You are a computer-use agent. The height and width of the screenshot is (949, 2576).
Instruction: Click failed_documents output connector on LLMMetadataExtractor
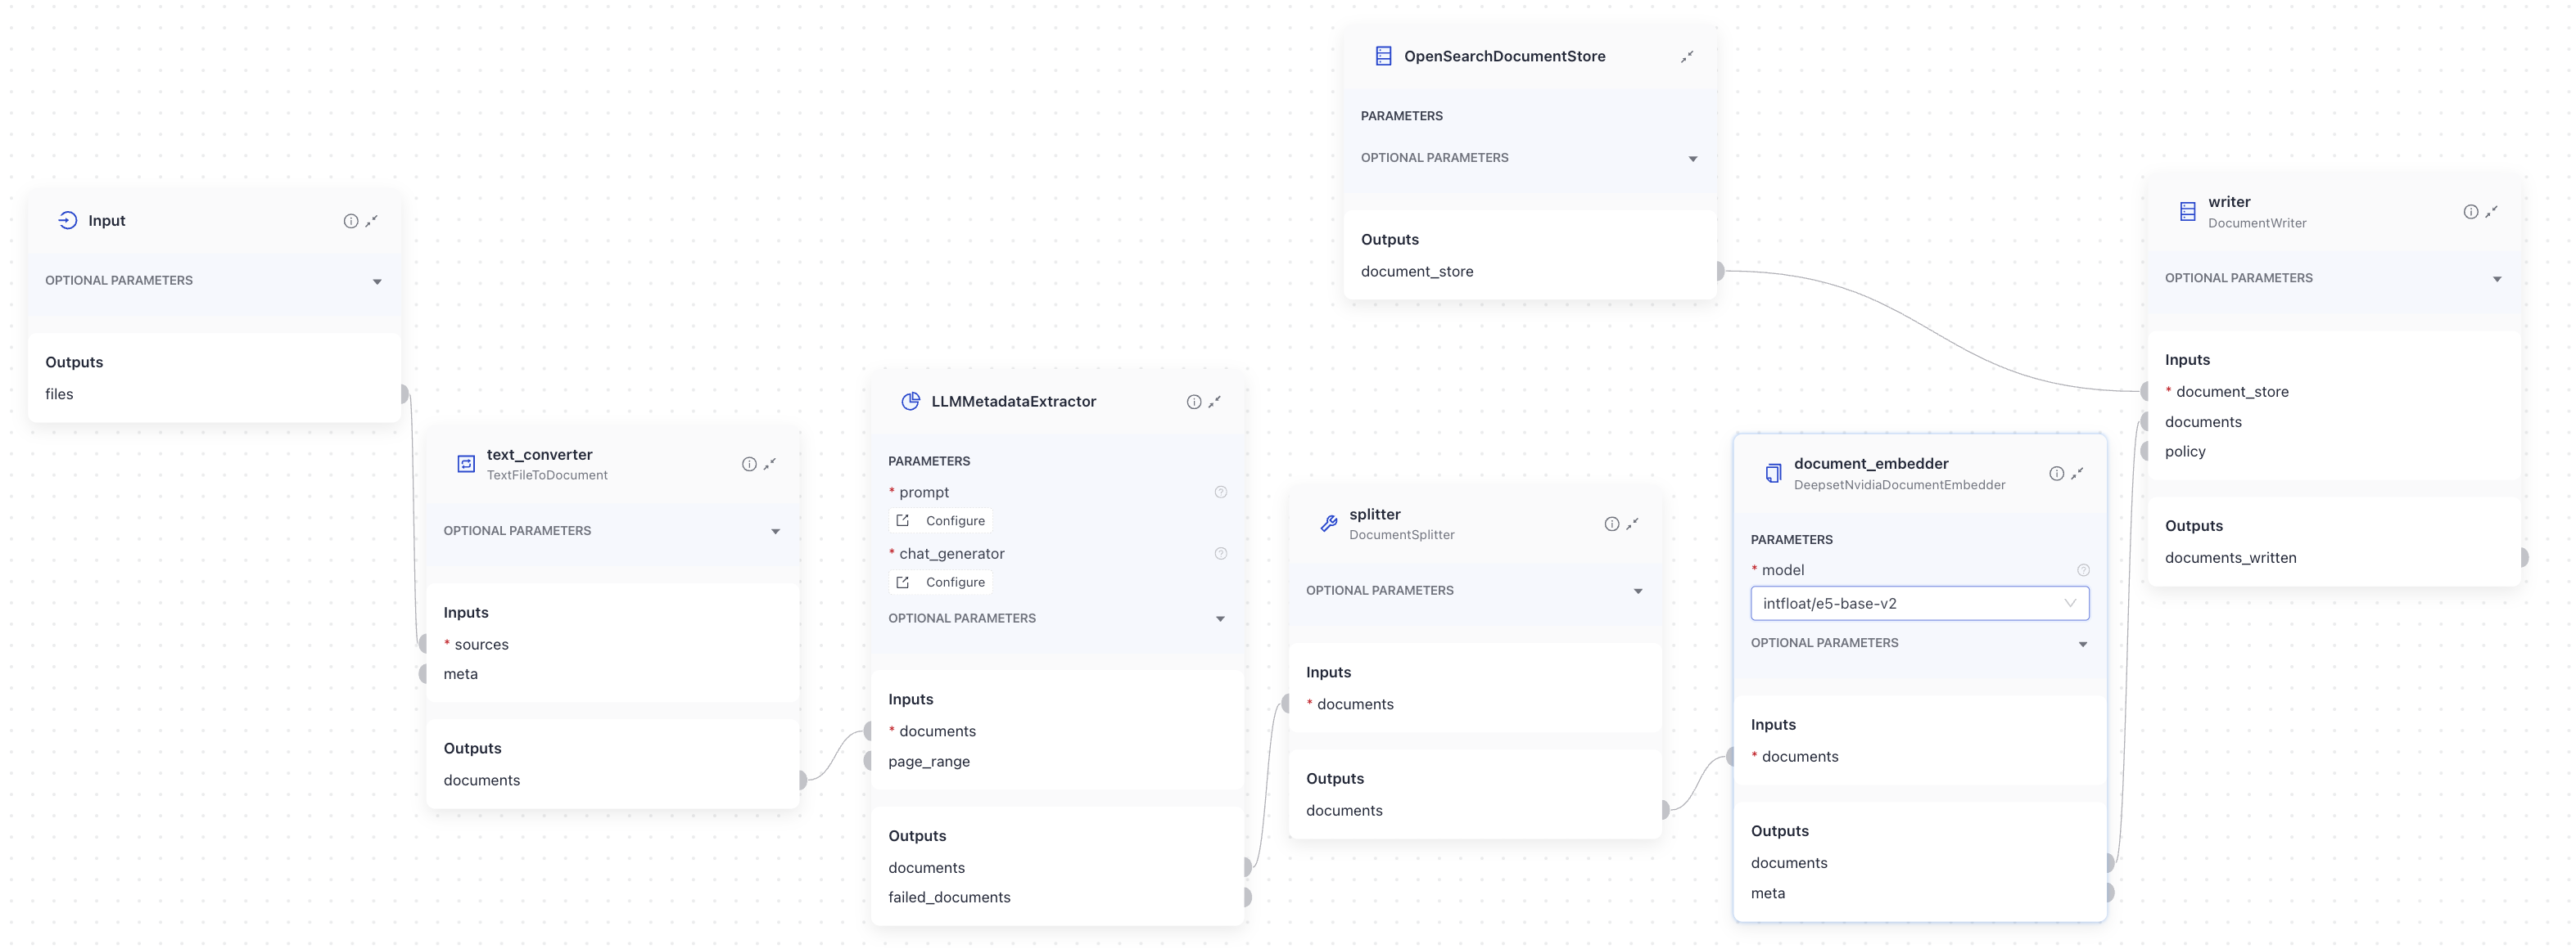tap(1247, 897)
